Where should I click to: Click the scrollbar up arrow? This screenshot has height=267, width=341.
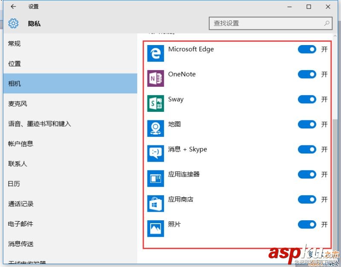335,36
